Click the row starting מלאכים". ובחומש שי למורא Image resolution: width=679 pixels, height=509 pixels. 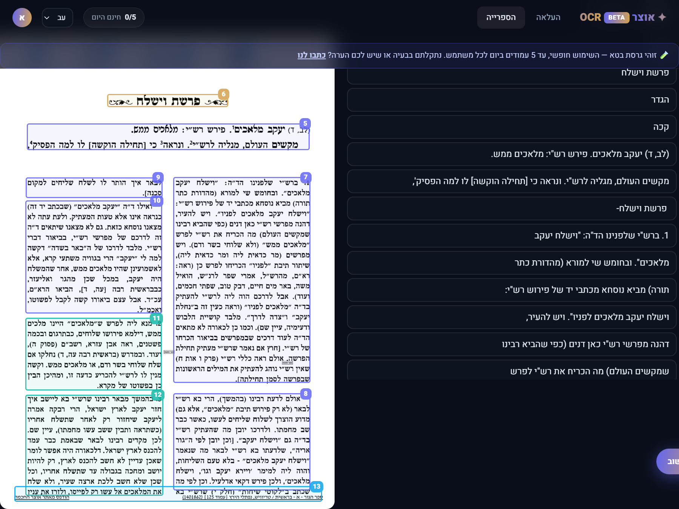coord(512,263)
